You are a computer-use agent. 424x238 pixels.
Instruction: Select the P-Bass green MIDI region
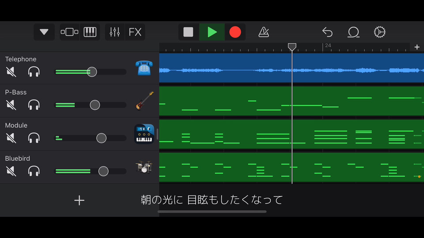point(291,101)
